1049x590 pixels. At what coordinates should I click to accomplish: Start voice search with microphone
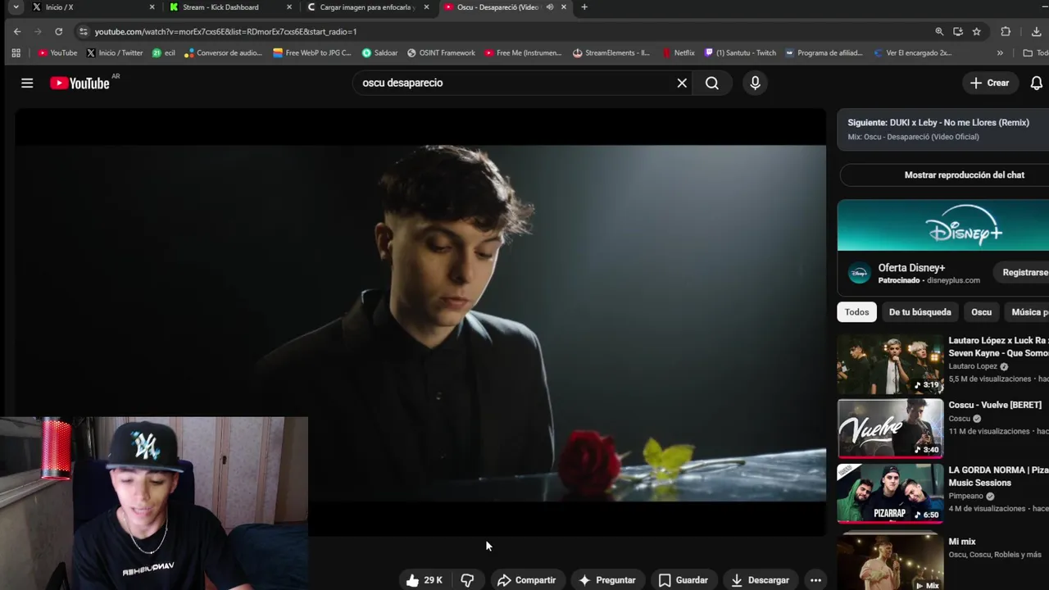pyautogui.click(x=755, y=83)
